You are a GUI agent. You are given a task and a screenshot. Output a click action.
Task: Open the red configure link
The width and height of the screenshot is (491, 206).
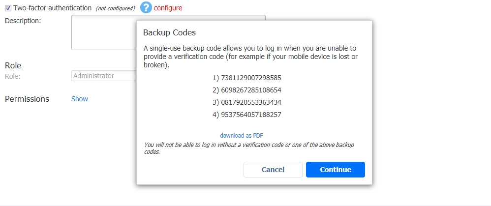(168, 8)
